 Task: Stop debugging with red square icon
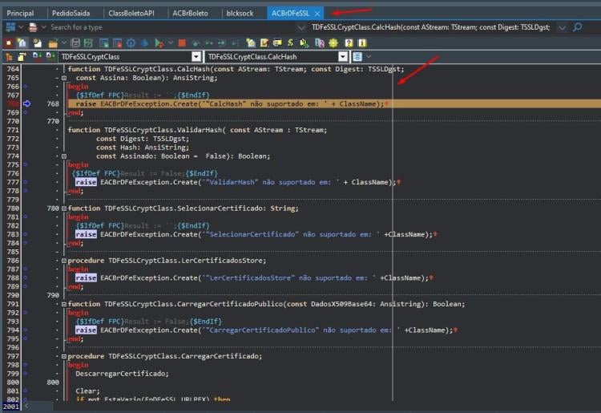point(182,43)
